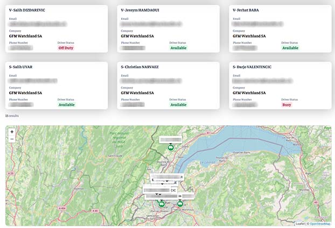Select GFM Watchland SA in Salih UYAR card

(x=25, y=93)
